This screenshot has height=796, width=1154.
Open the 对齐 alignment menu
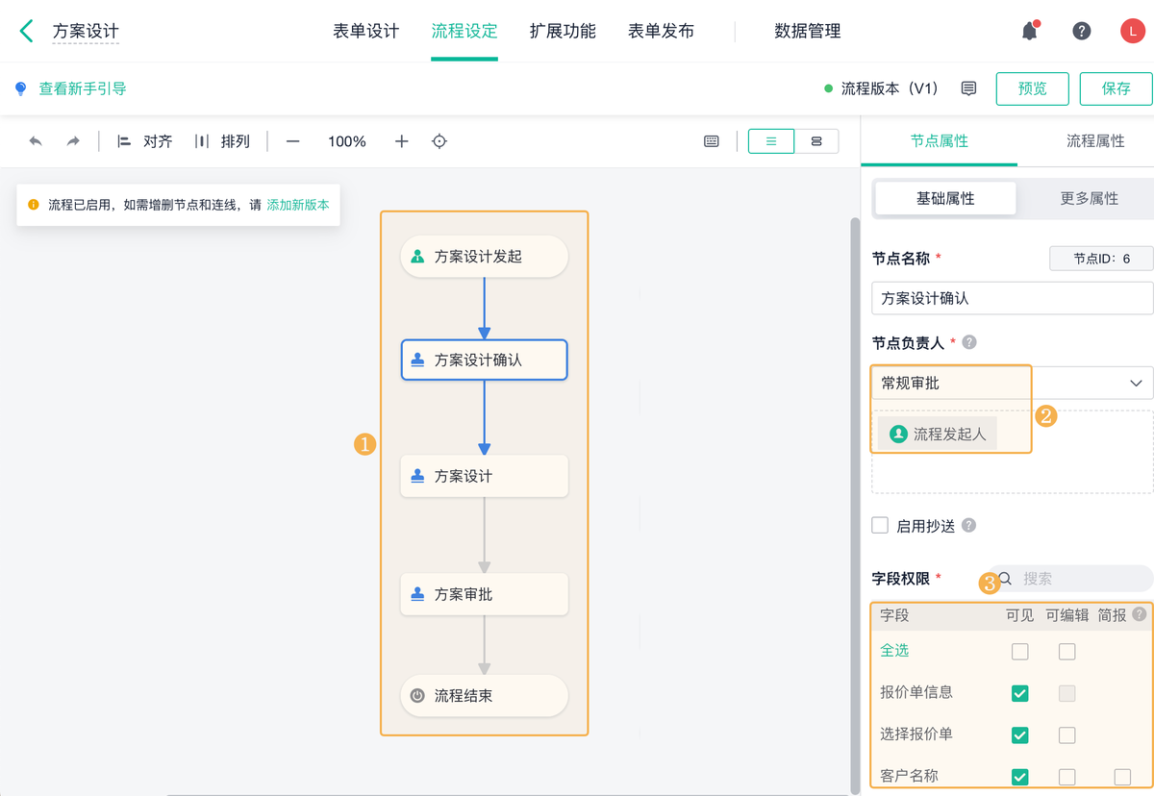pos(145,141)
